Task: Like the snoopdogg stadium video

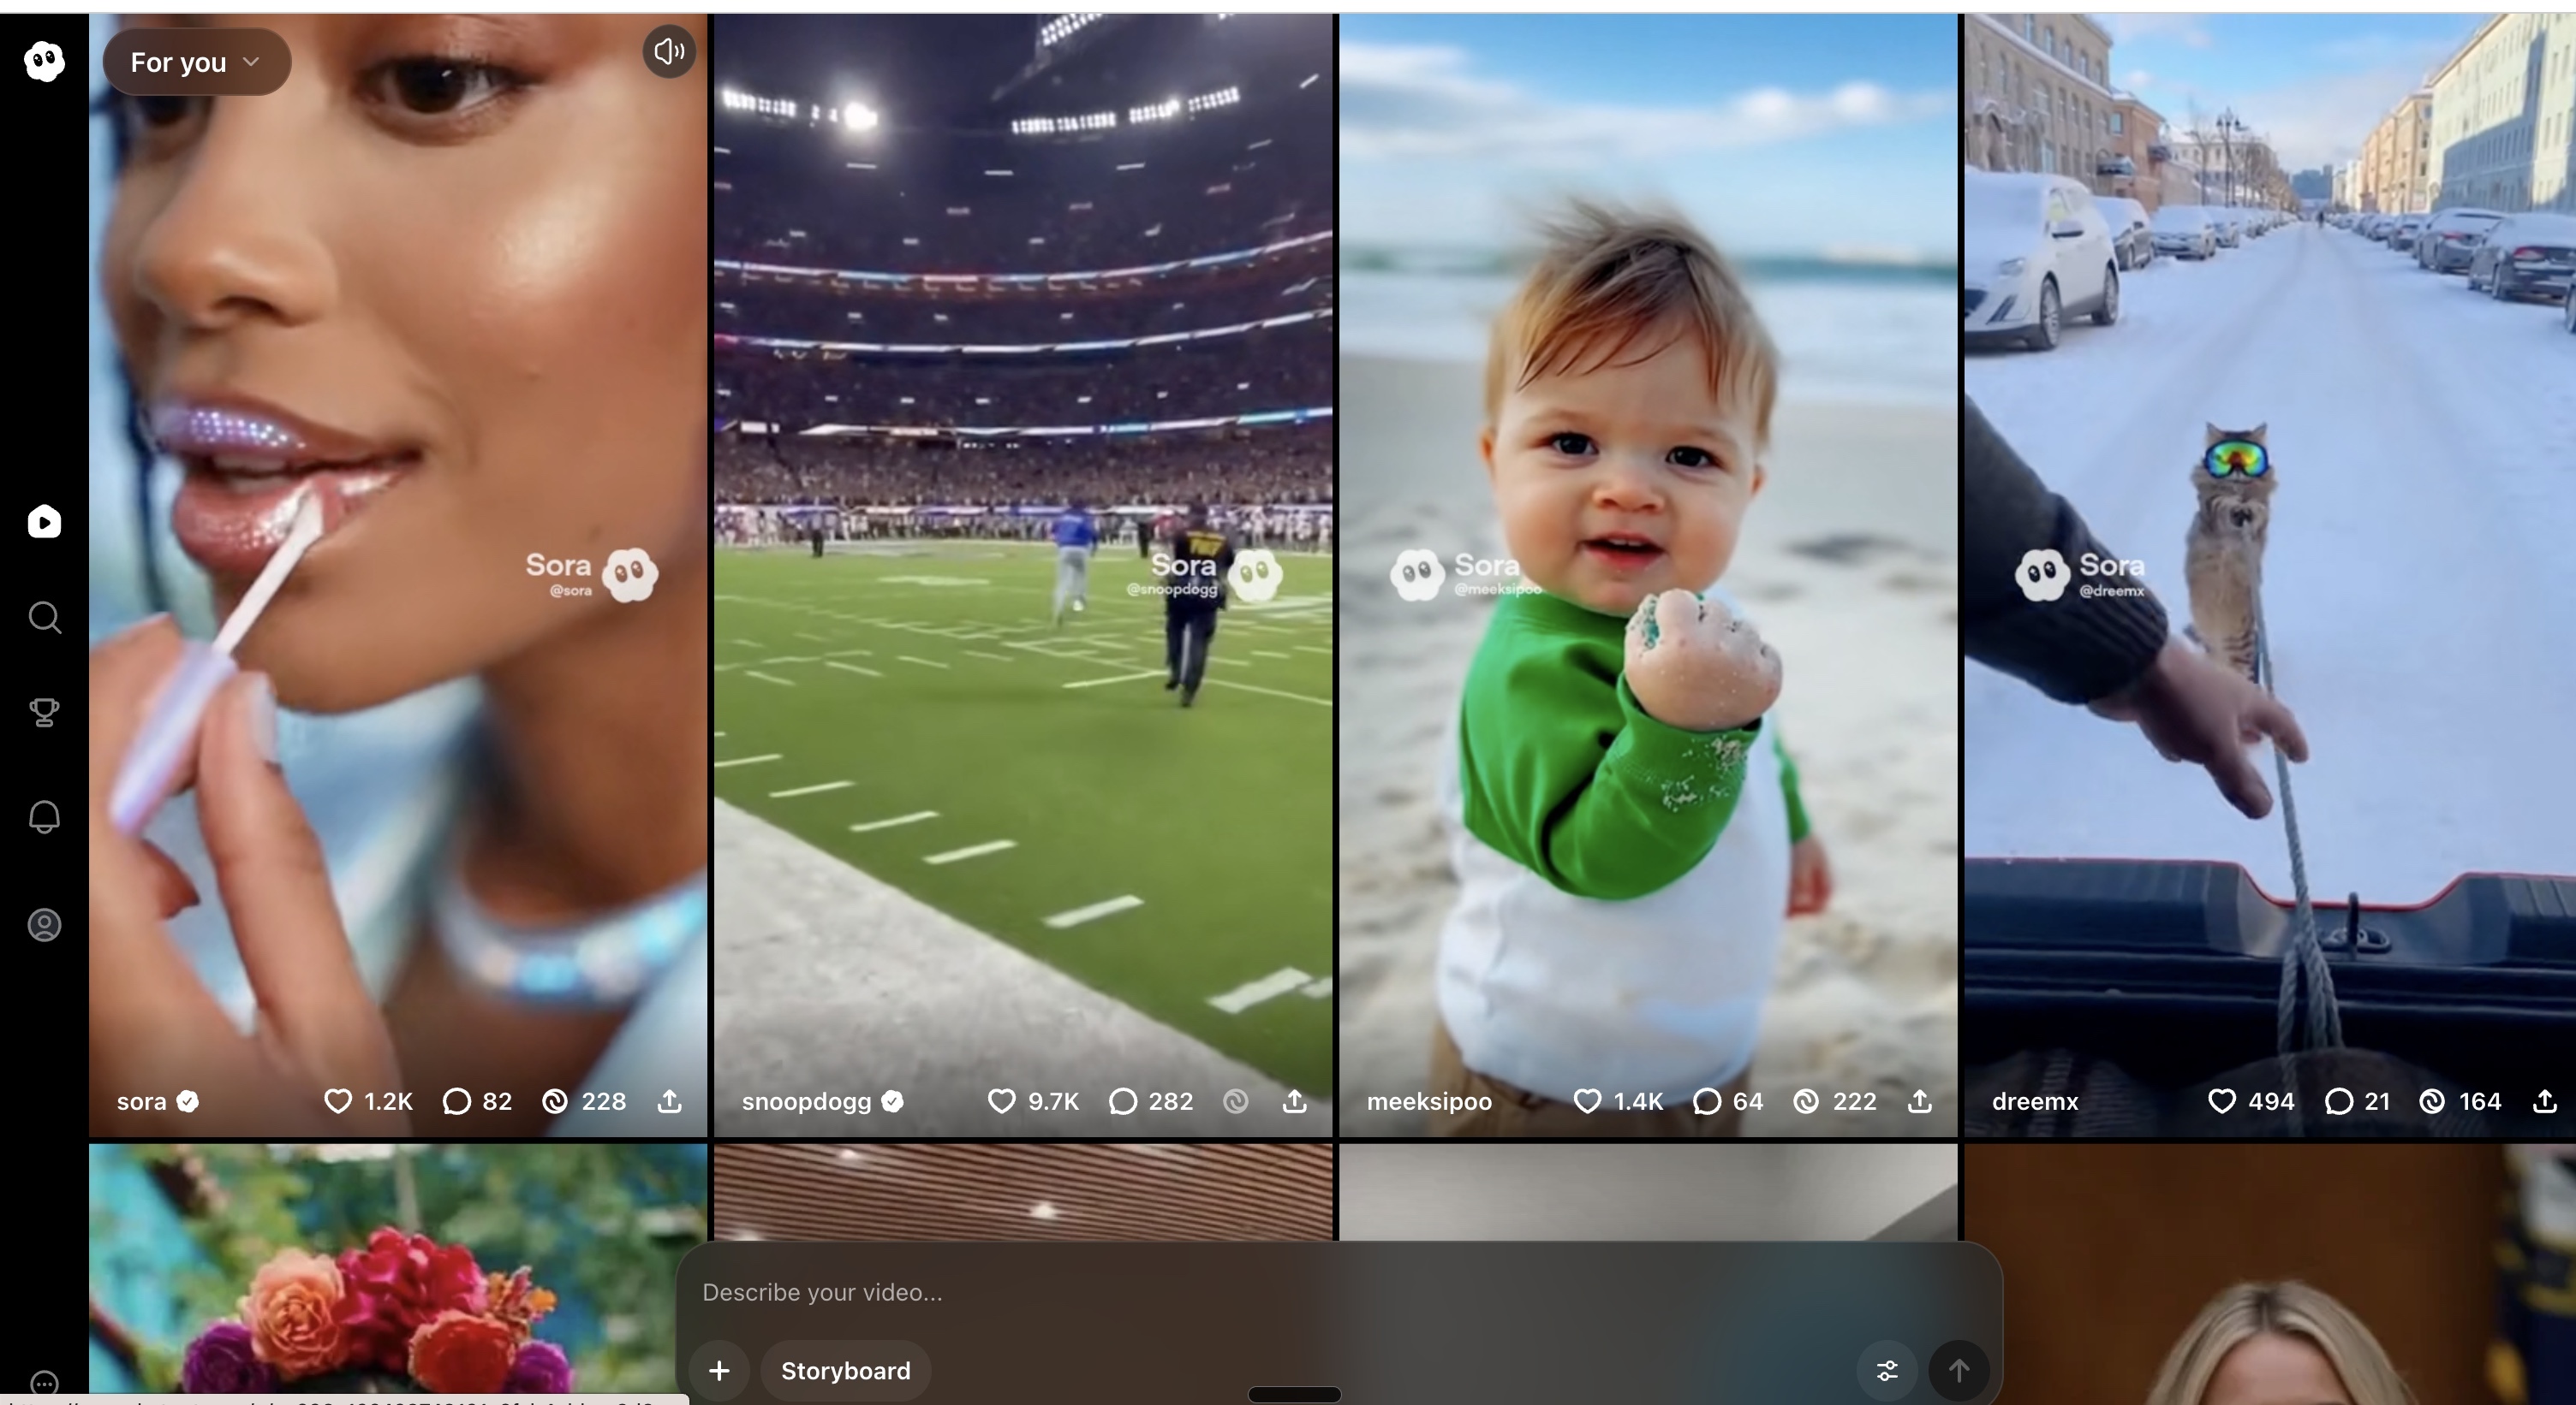Action: pos(1001,1101)
